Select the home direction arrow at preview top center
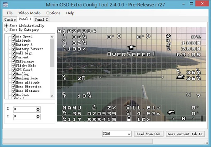This screenshot has width=211, height=147. click(x=131, y=47)
